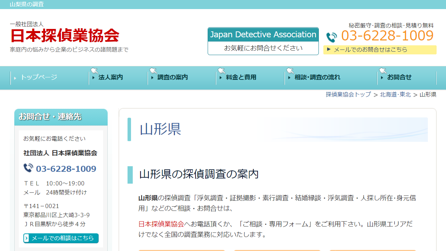Screen dimensions: 446x251
Task: Click the hand cursor icon above お問合せ
Action: point(382,70)
